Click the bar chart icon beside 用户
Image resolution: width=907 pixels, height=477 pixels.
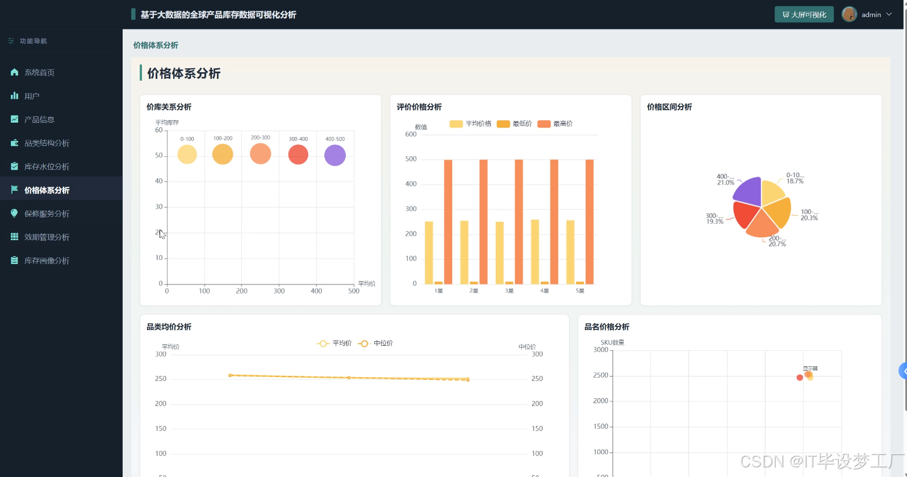[x=15, y=96]
